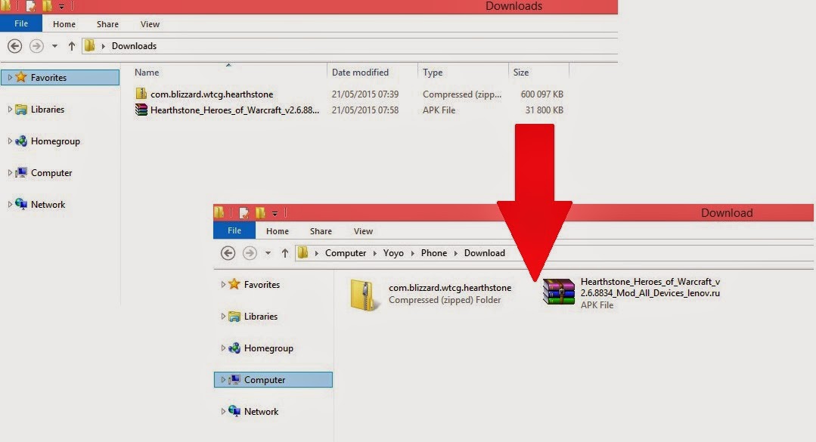Click 600 097 KB size cell
This screenshot has width=816, height=442.
pos(541,94)
